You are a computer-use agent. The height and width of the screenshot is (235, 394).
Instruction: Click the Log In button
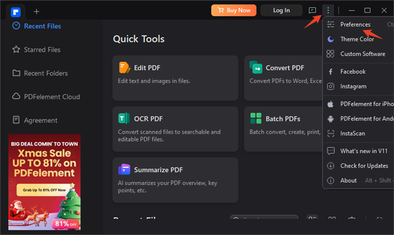tap(281, 10)
